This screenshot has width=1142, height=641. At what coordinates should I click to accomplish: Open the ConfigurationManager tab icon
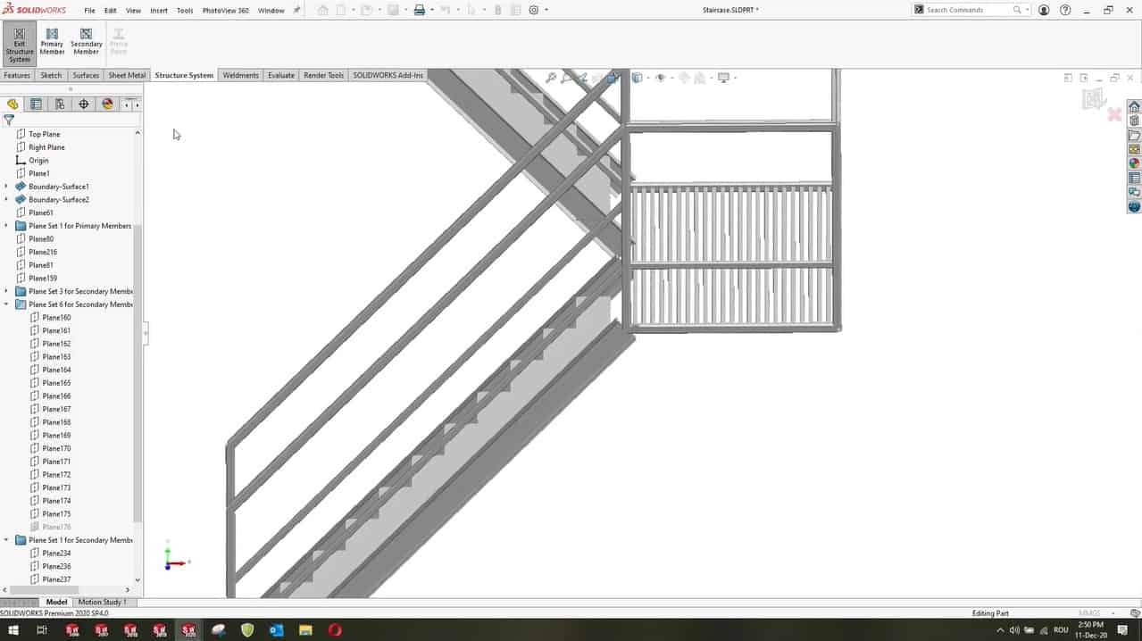tap(60, 104)
